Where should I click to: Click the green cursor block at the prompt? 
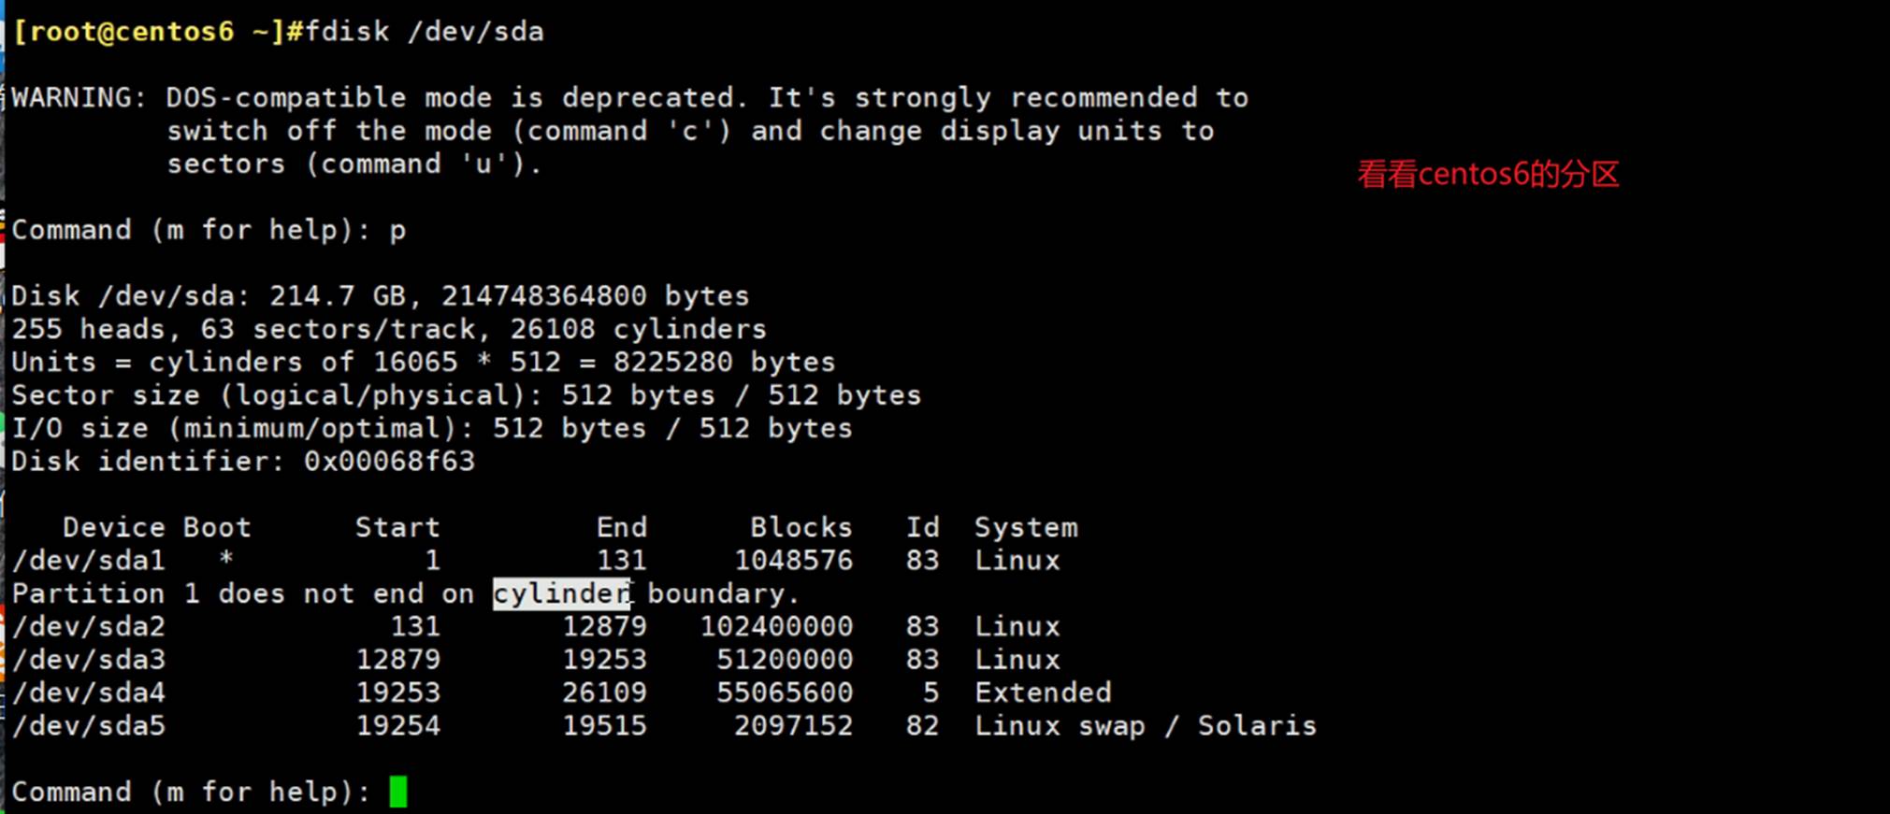point(398,792)
